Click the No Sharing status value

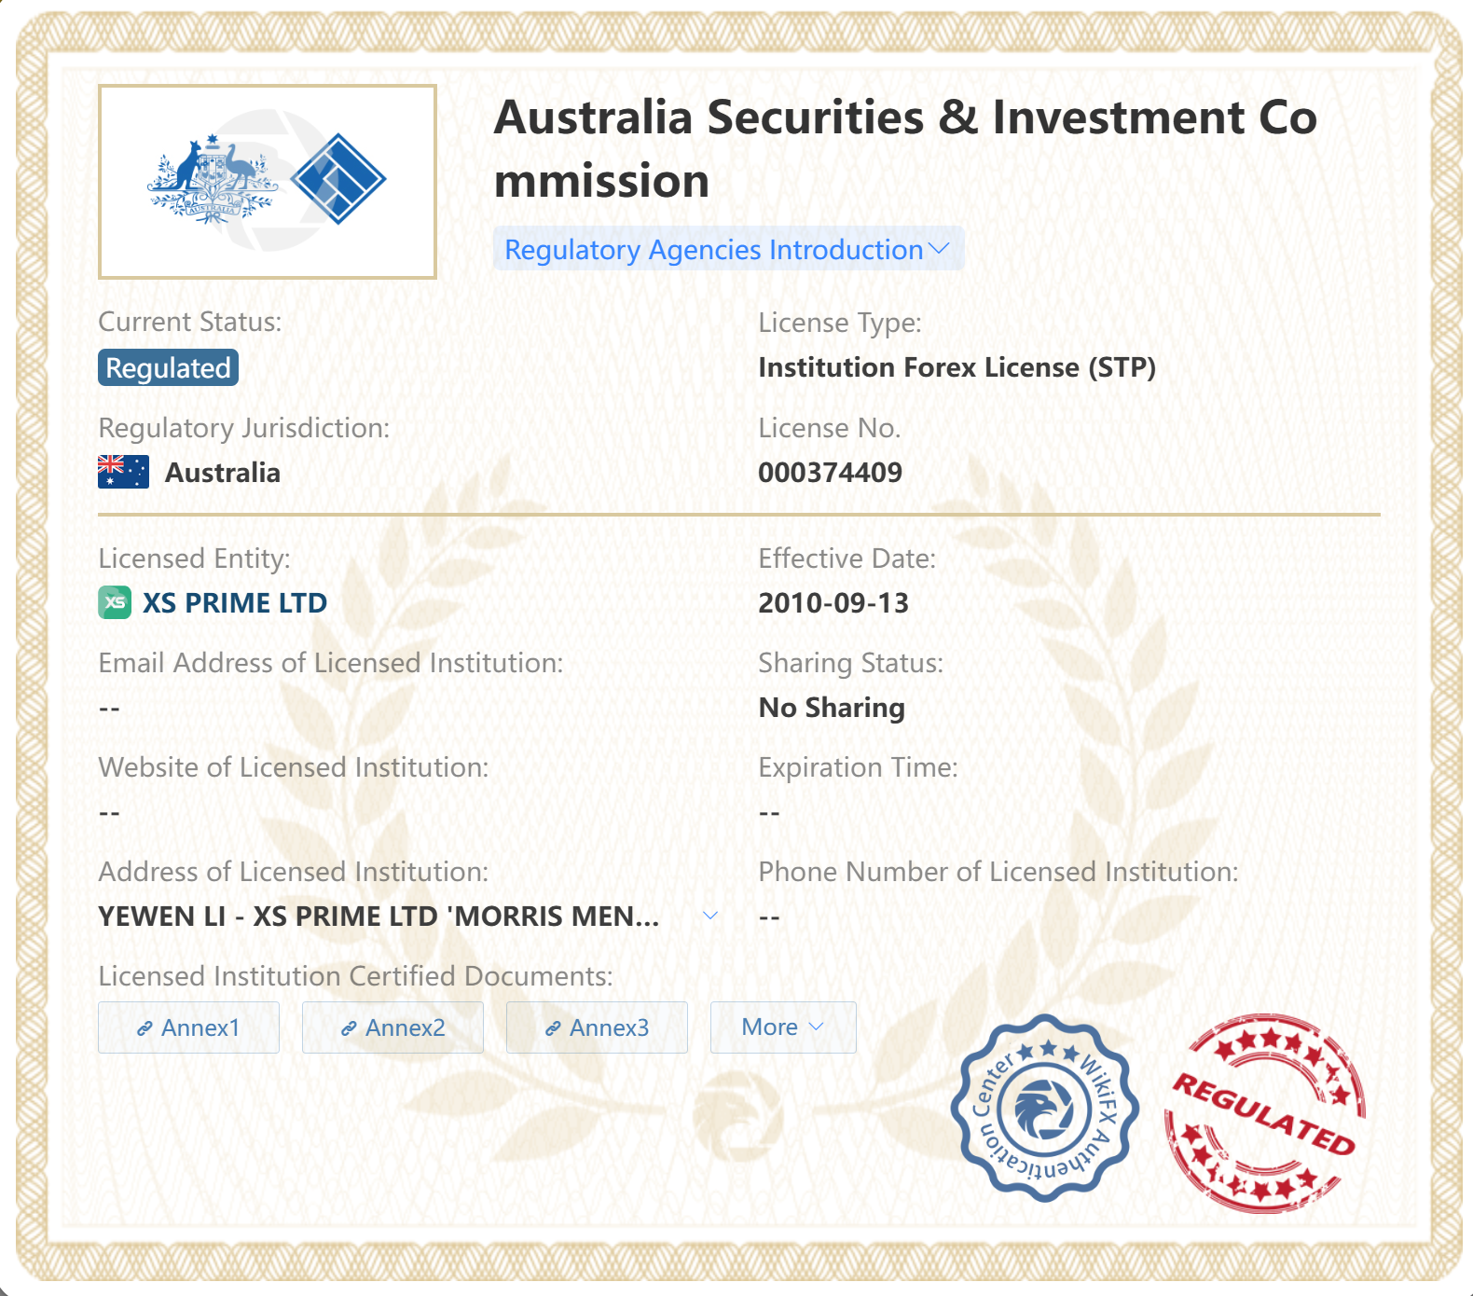coord(832,708)
